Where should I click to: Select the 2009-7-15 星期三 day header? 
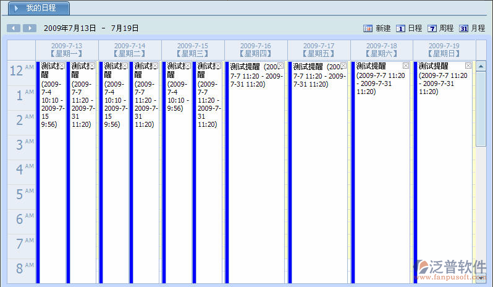click(x=193, y=49)
